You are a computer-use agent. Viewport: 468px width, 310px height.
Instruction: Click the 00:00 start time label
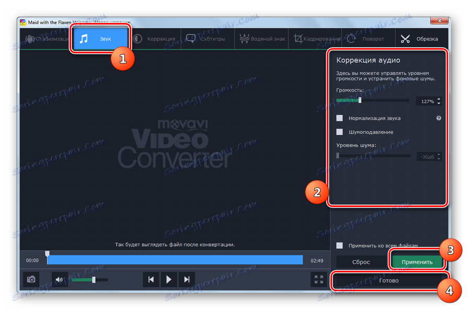(32, 260)
